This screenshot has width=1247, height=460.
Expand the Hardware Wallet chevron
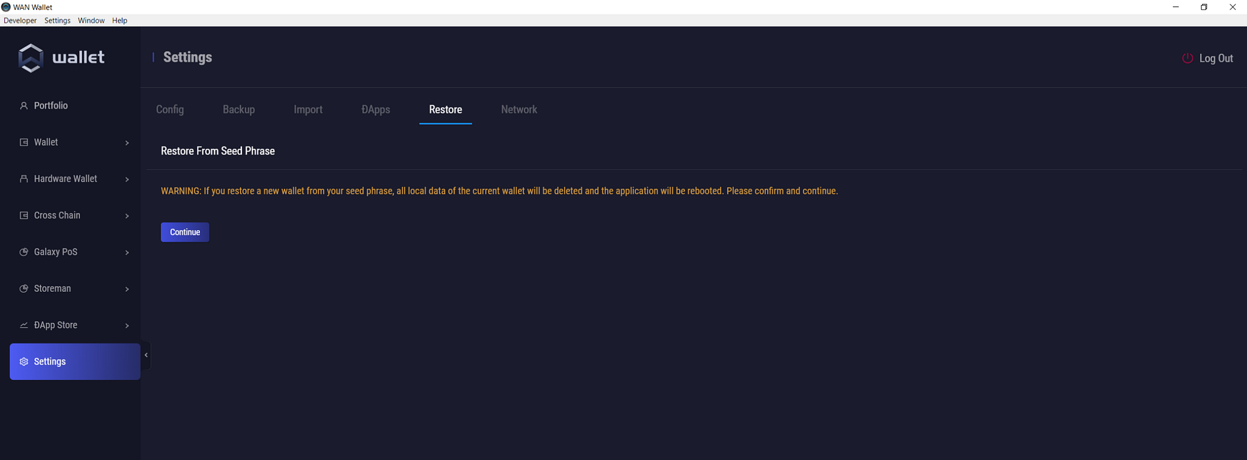click(127, 180)
